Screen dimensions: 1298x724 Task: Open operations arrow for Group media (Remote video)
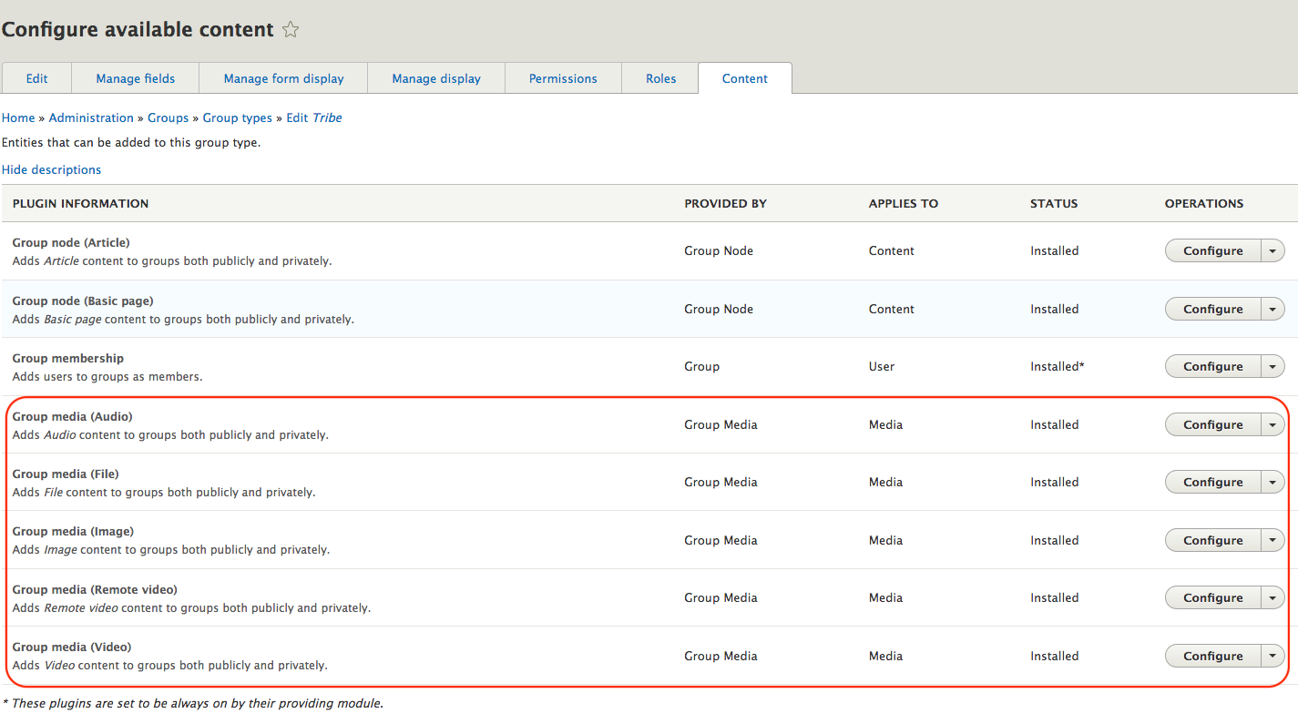click(1272, 597)
